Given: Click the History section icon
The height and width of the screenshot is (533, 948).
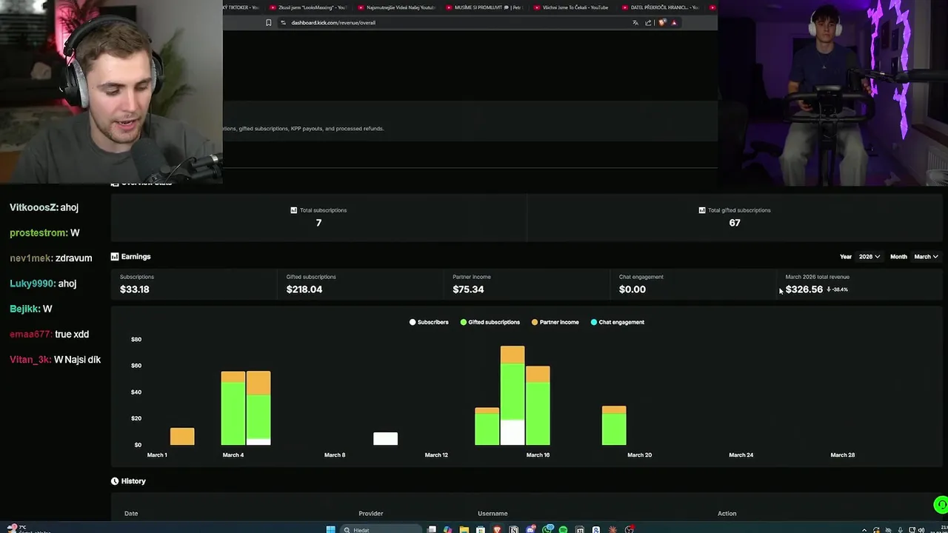Looking at the screenshot, I should click(115, 481).
